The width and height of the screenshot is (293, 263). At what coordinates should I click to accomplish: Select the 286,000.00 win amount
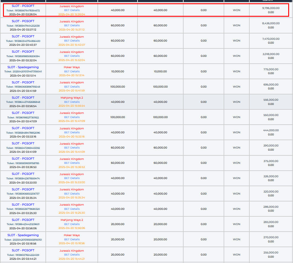tap(271, 207)
